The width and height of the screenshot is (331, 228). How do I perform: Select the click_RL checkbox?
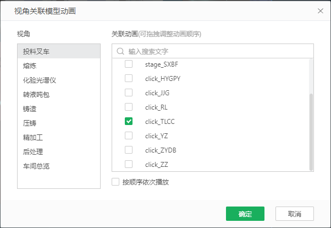click(x=129, y=107)
